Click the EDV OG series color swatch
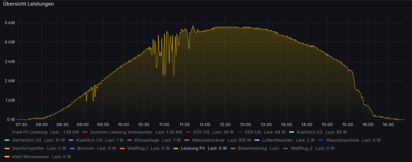The width and height of the screenshot is (412, 162). [x=188, y=132]
